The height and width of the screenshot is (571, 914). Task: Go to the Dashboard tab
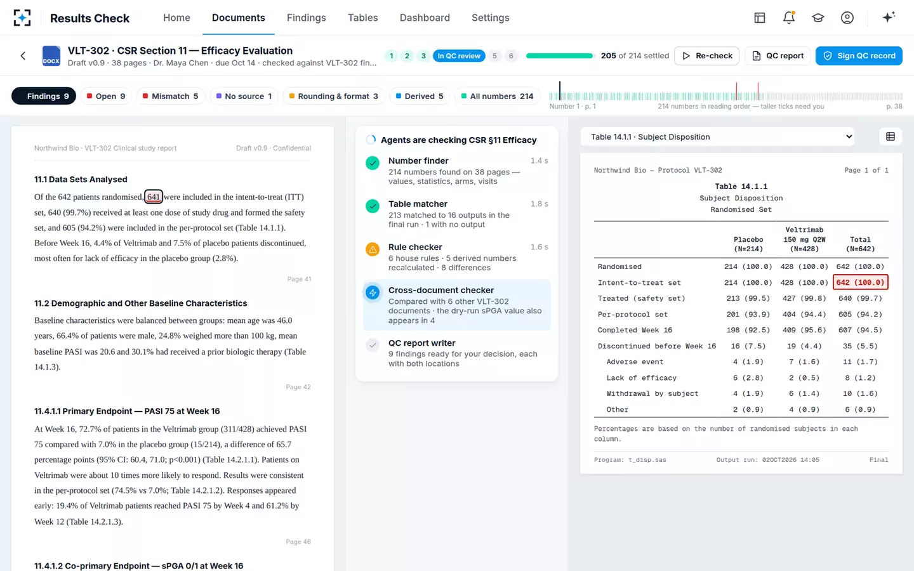click(x=425, y=18)
